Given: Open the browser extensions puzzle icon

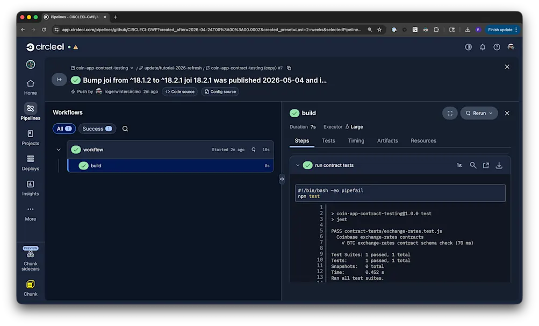Looking at the screenshot, I should coord(436,30).
